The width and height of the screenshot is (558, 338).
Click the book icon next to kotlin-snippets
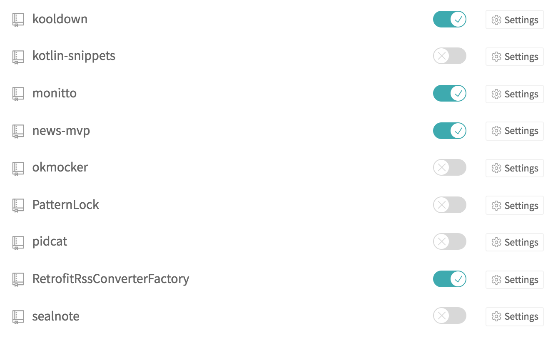(x=17, y=56)
